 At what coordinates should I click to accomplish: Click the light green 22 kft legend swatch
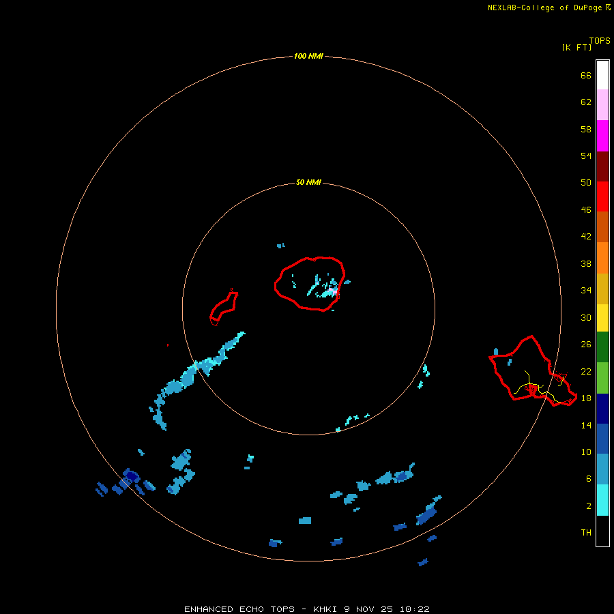pos(602,378)
